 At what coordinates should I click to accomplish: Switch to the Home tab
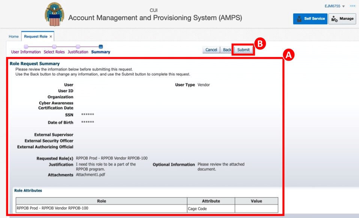pyautogui.click(x=13, y=36)
